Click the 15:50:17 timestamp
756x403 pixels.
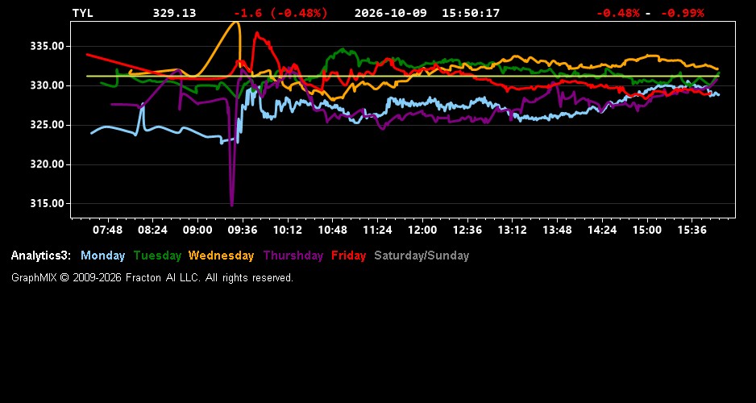(x=471, y=13)
